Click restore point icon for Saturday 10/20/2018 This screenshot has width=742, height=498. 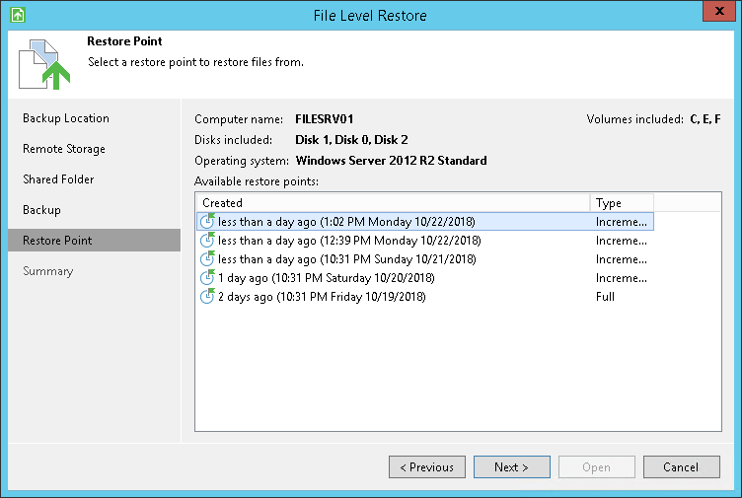[207, 277]
